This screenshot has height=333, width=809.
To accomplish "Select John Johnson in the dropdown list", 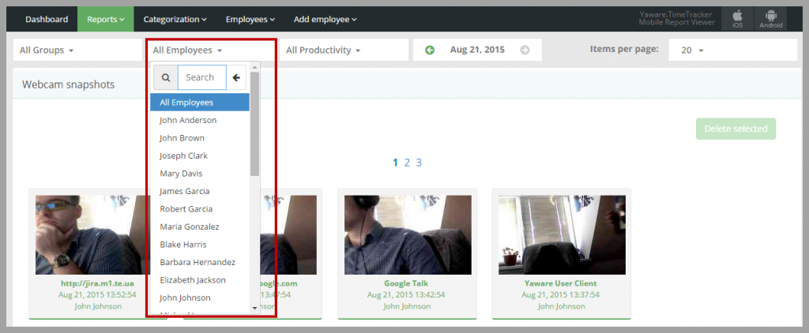I will click(200, 297).
